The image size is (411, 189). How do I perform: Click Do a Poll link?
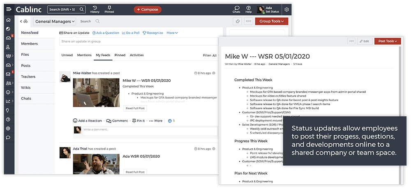click(131, 33)
